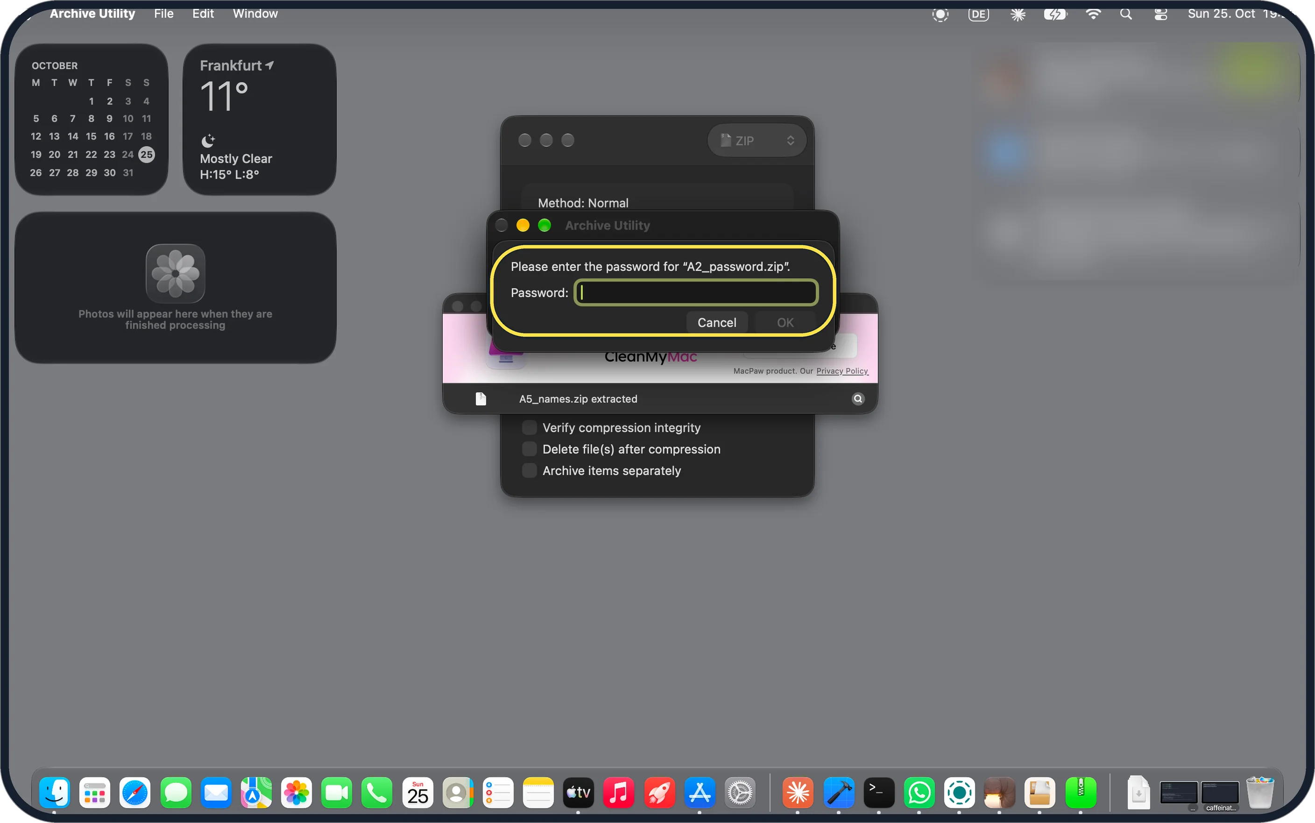The width and height of the screenshot is (1315, 823).
Task: Open the DE input source menu
Action: (x=978, y=14)
